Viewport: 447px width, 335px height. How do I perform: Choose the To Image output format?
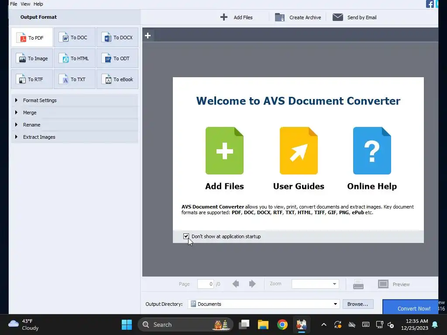coord(32,58)
